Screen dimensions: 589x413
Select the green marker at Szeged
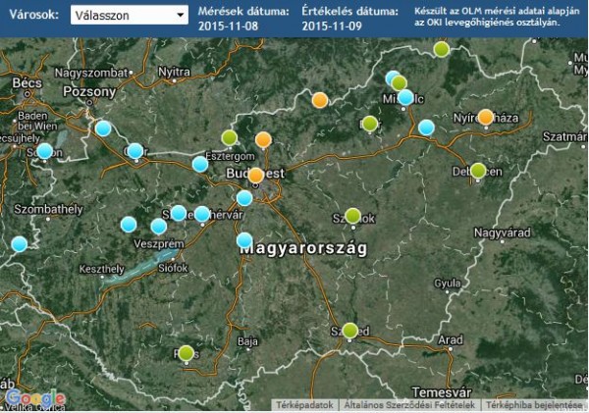click(x=350, y=331)
